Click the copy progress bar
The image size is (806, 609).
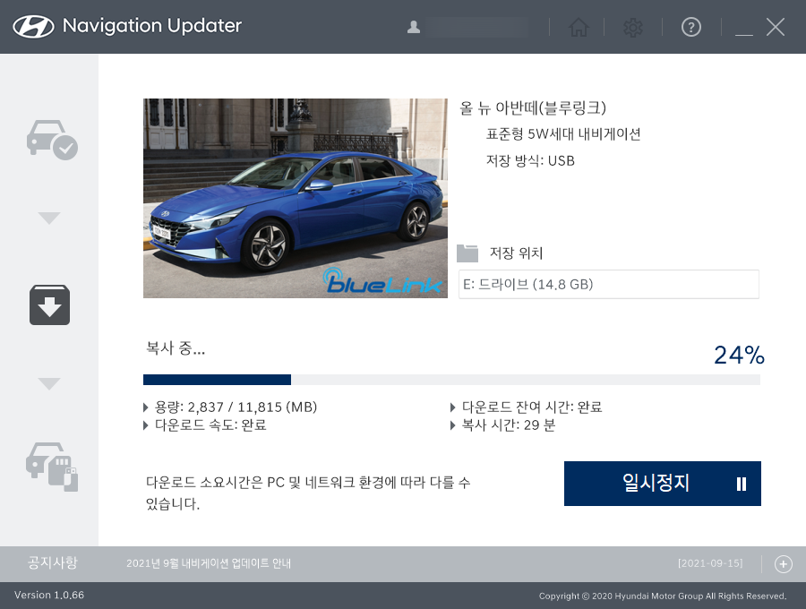(451, 380)
